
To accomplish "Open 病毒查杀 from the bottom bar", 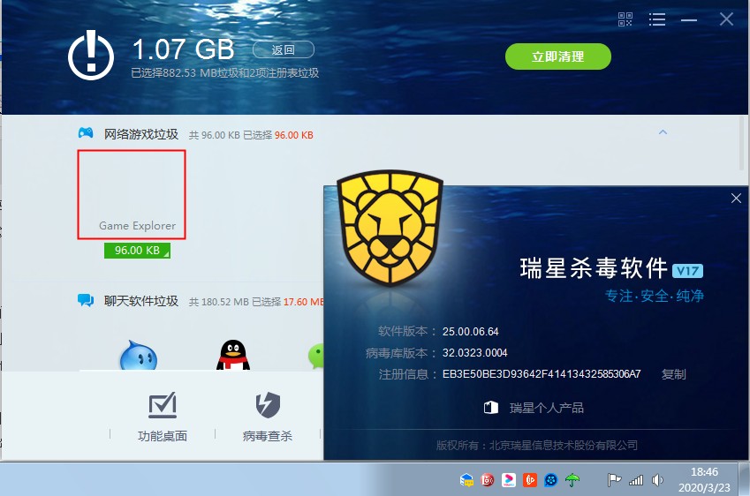I will [x=268, y=417].
